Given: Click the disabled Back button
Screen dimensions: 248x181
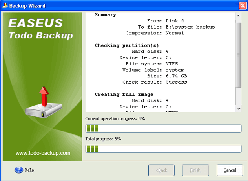Looking at the screenshot, I should 161,170.
